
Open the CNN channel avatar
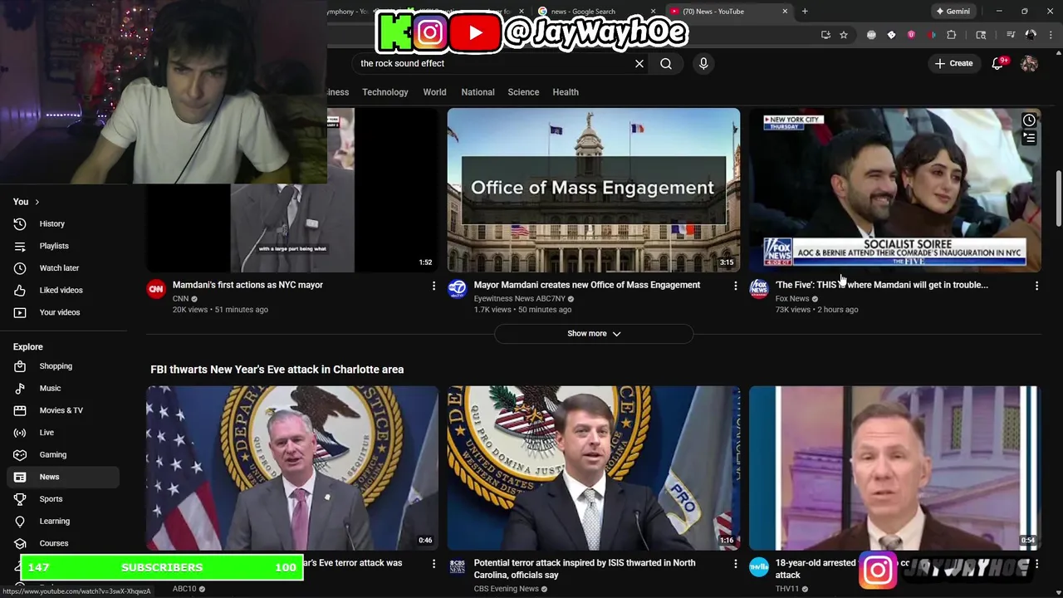(x=156, y=288)
